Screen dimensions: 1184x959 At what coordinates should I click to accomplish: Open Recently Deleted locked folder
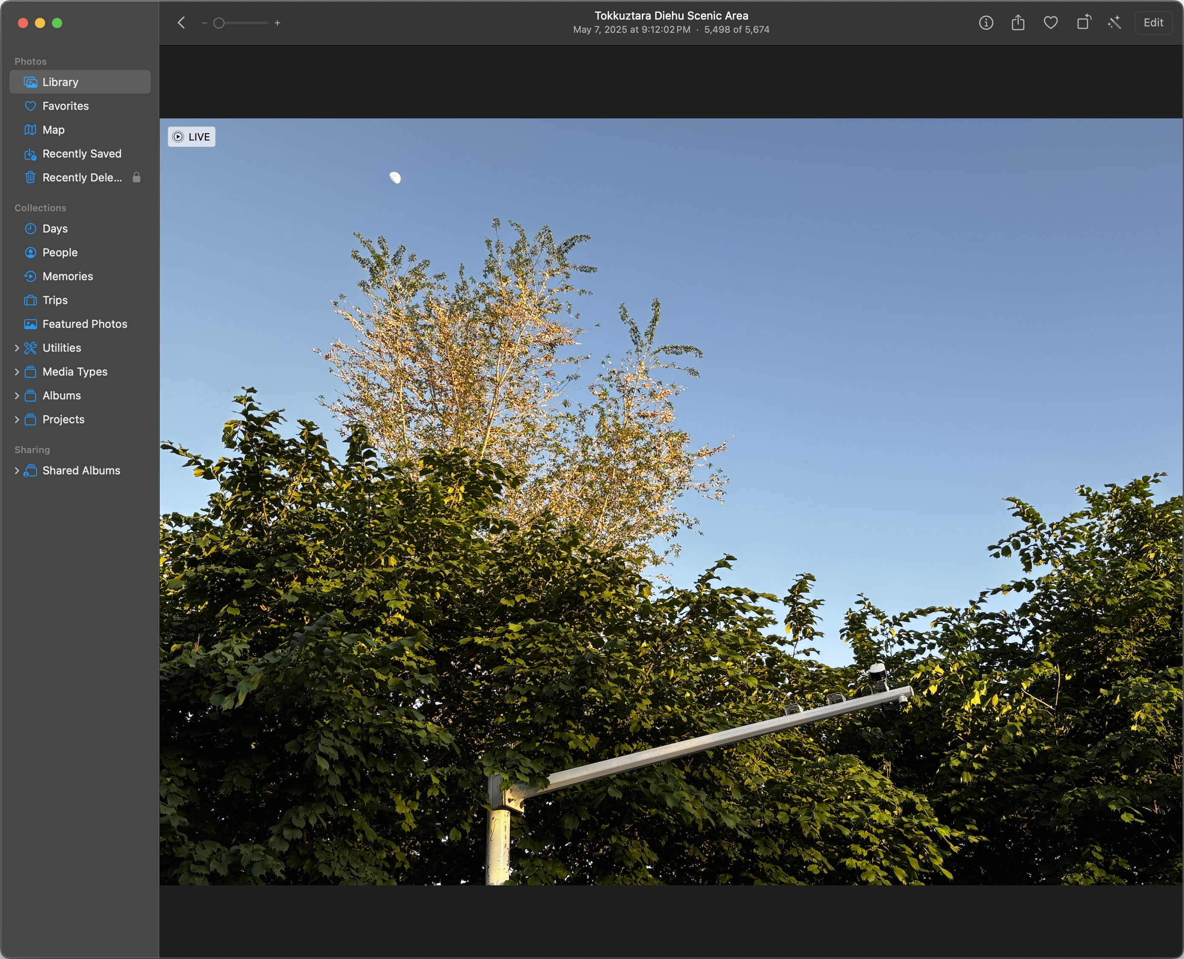click(x=82, y=177)
